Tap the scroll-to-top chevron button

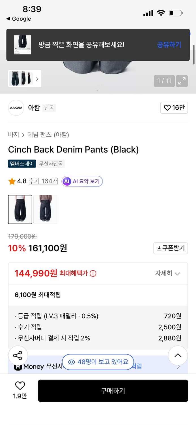[x=178, y=355]
